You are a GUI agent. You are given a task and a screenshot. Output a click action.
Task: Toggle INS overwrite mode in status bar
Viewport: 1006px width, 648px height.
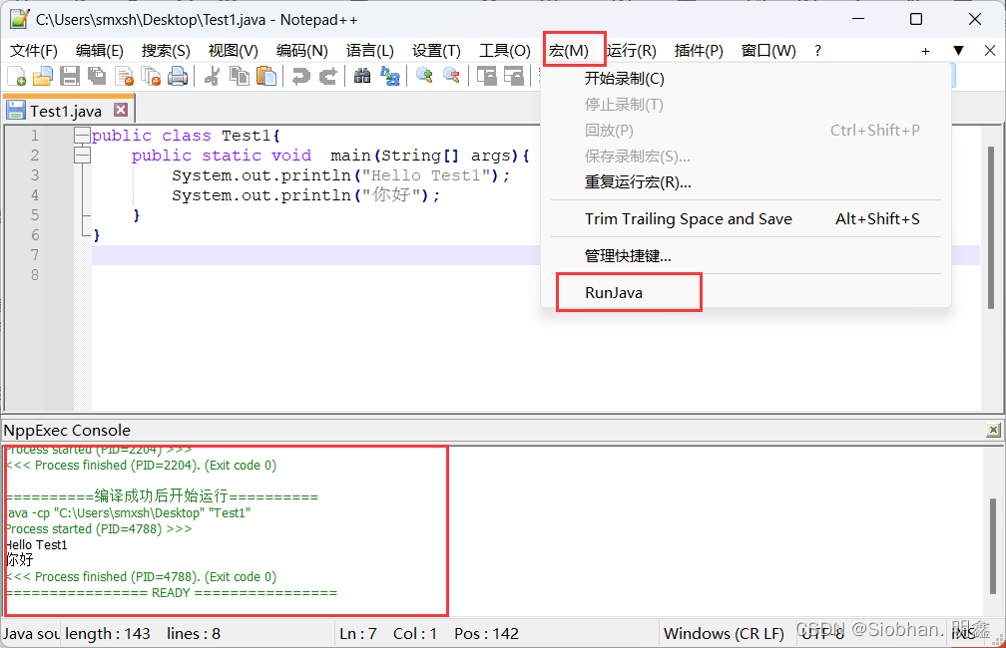[x=962, y=633]
